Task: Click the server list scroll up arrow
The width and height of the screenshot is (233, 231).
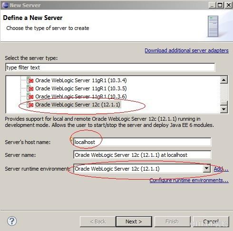Action: [224, 80]
